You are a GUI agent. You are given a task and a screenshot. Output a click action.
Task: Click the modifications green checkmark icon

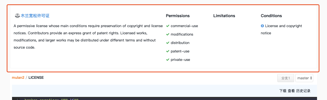[x=168, y=34]
